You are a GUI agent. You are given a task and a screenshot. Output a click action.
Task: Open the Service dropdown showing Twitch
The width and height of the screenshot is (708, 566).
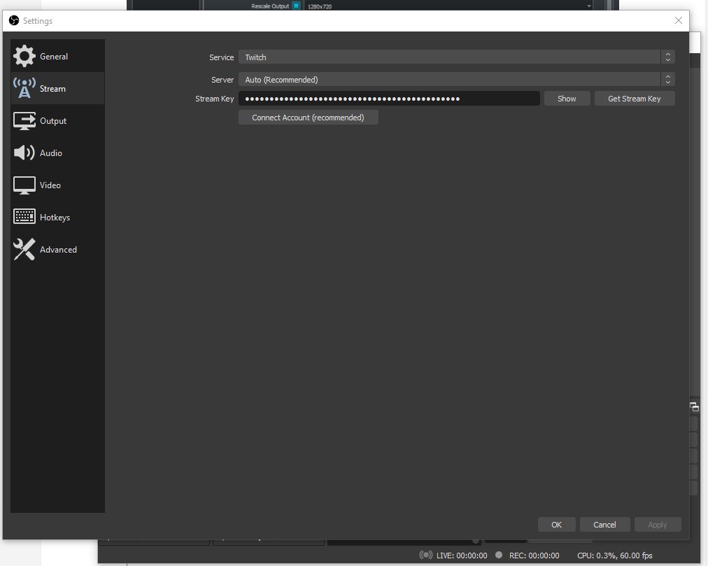[457, 57]
